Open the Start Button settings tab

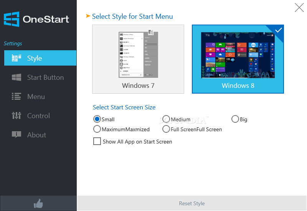click(40, 77)
